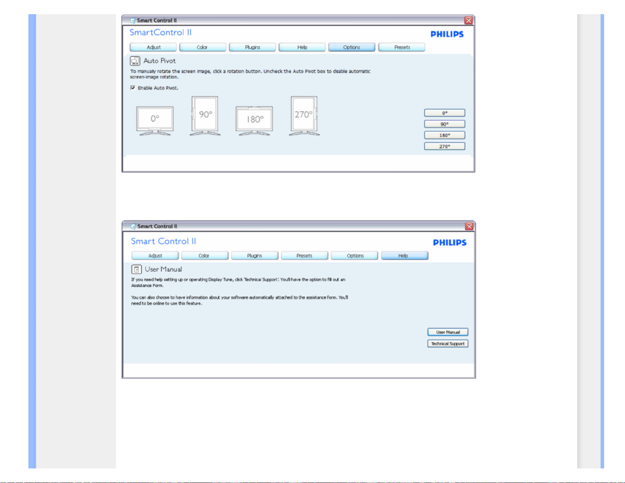Click the PHILIPS logo in the upper window
This screenshot has height=483, width=625.
pos(447,34)
